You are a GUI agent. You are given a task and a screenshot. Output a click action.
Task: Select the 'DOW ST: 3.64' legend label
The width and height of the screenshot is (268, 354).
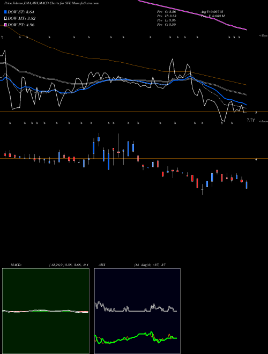coord(21,12)
